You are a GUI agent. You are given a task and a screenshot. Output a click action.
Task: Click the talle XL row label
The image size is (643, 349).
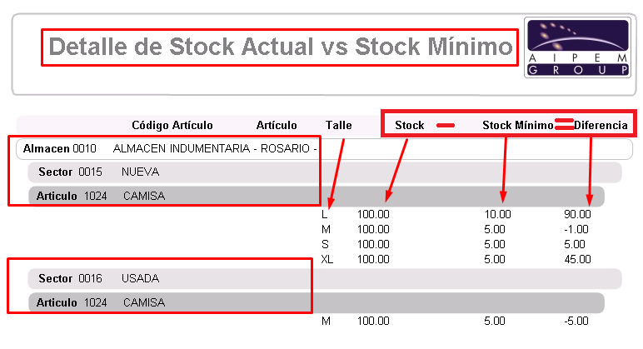pyautogui.click(x=326, y=259)
